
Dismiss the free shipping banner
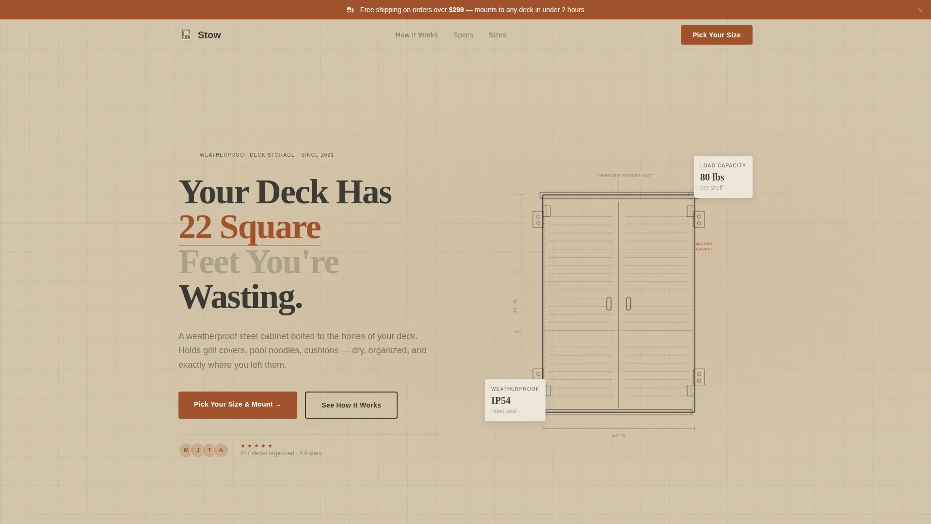(919, 10)
